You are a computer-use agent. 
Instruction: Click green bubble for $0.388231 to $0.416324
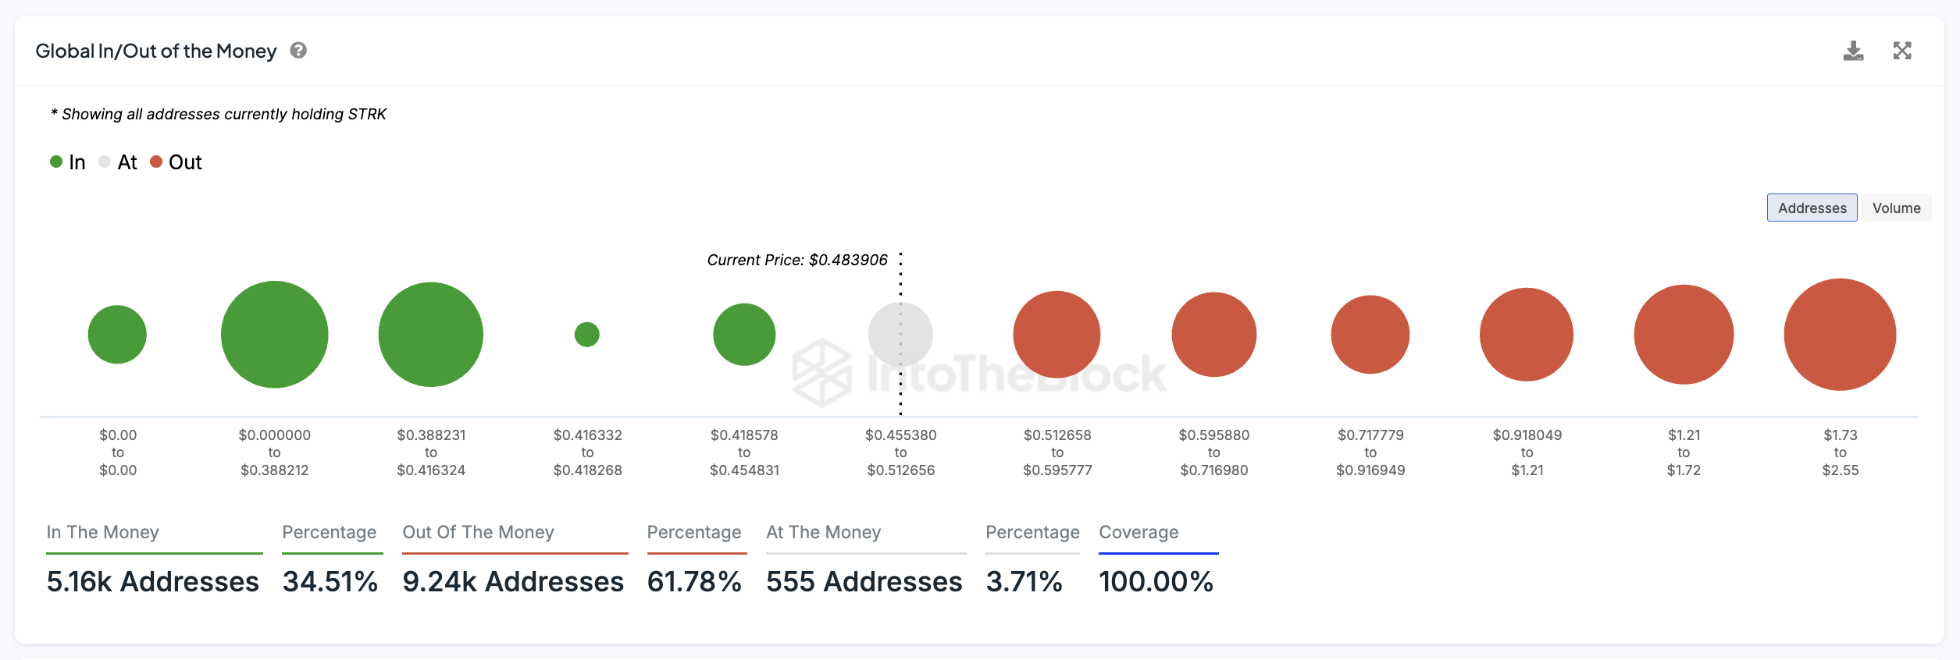[x=431, y=335]
